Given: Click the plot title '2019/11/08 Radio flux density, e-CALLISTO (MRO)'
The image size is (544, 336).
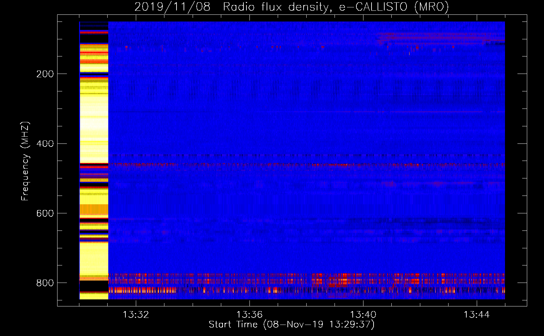Looking at the screenshot, I should tap(292, 7).
